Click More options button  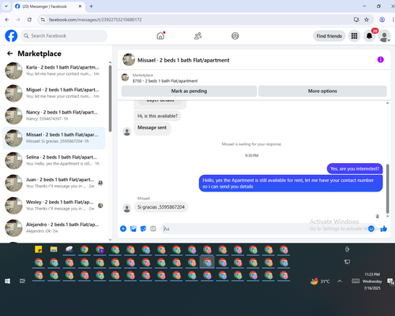(322, 91)
